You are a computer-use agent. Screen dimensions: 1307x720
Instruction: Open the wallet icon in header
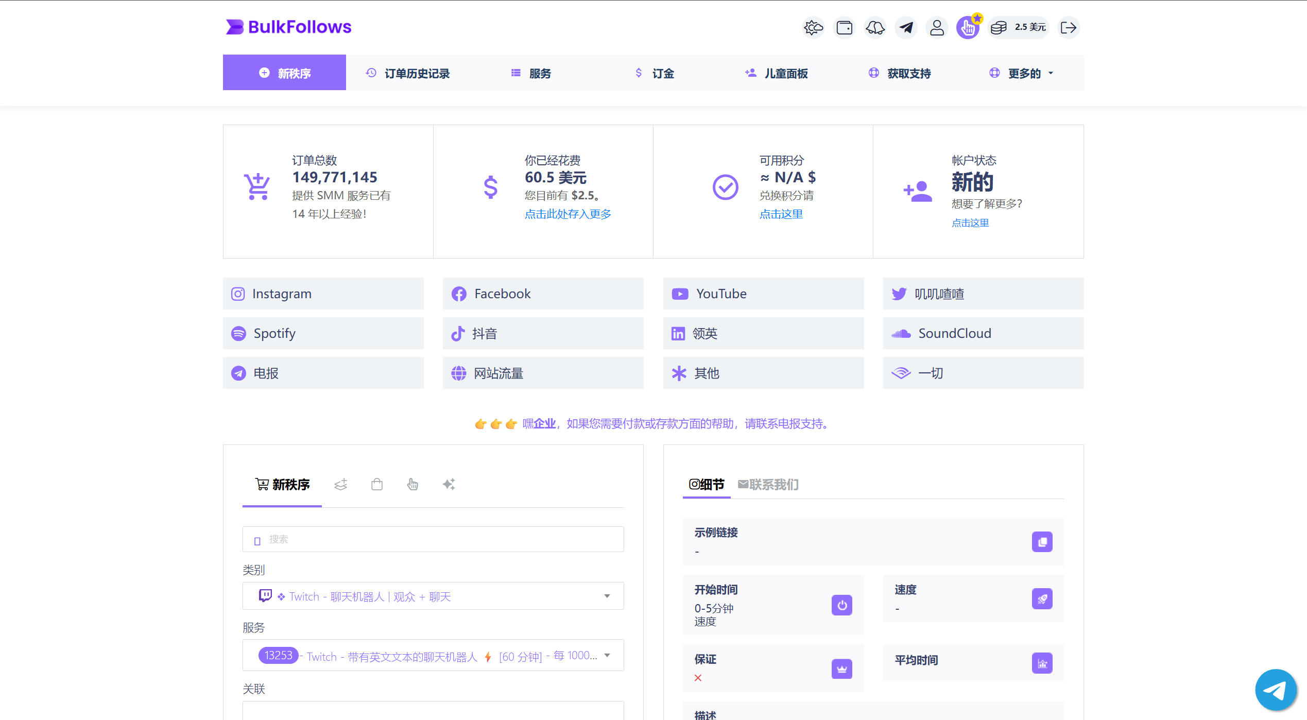coord(845,27)
